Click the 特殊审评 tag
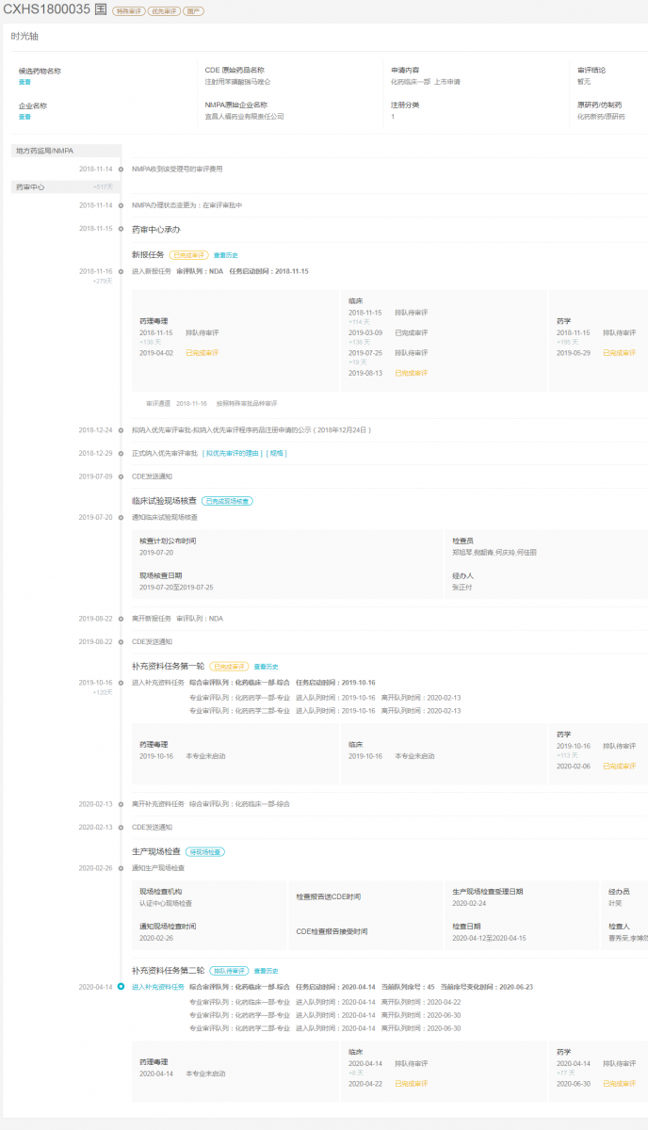 coord(129,11)
